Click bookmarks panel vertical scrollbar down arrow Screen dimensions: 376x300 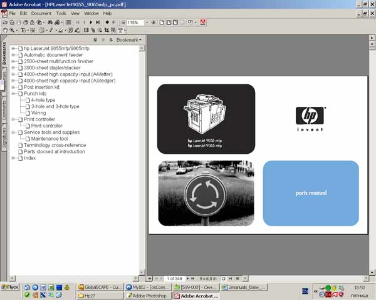[142, 272]
